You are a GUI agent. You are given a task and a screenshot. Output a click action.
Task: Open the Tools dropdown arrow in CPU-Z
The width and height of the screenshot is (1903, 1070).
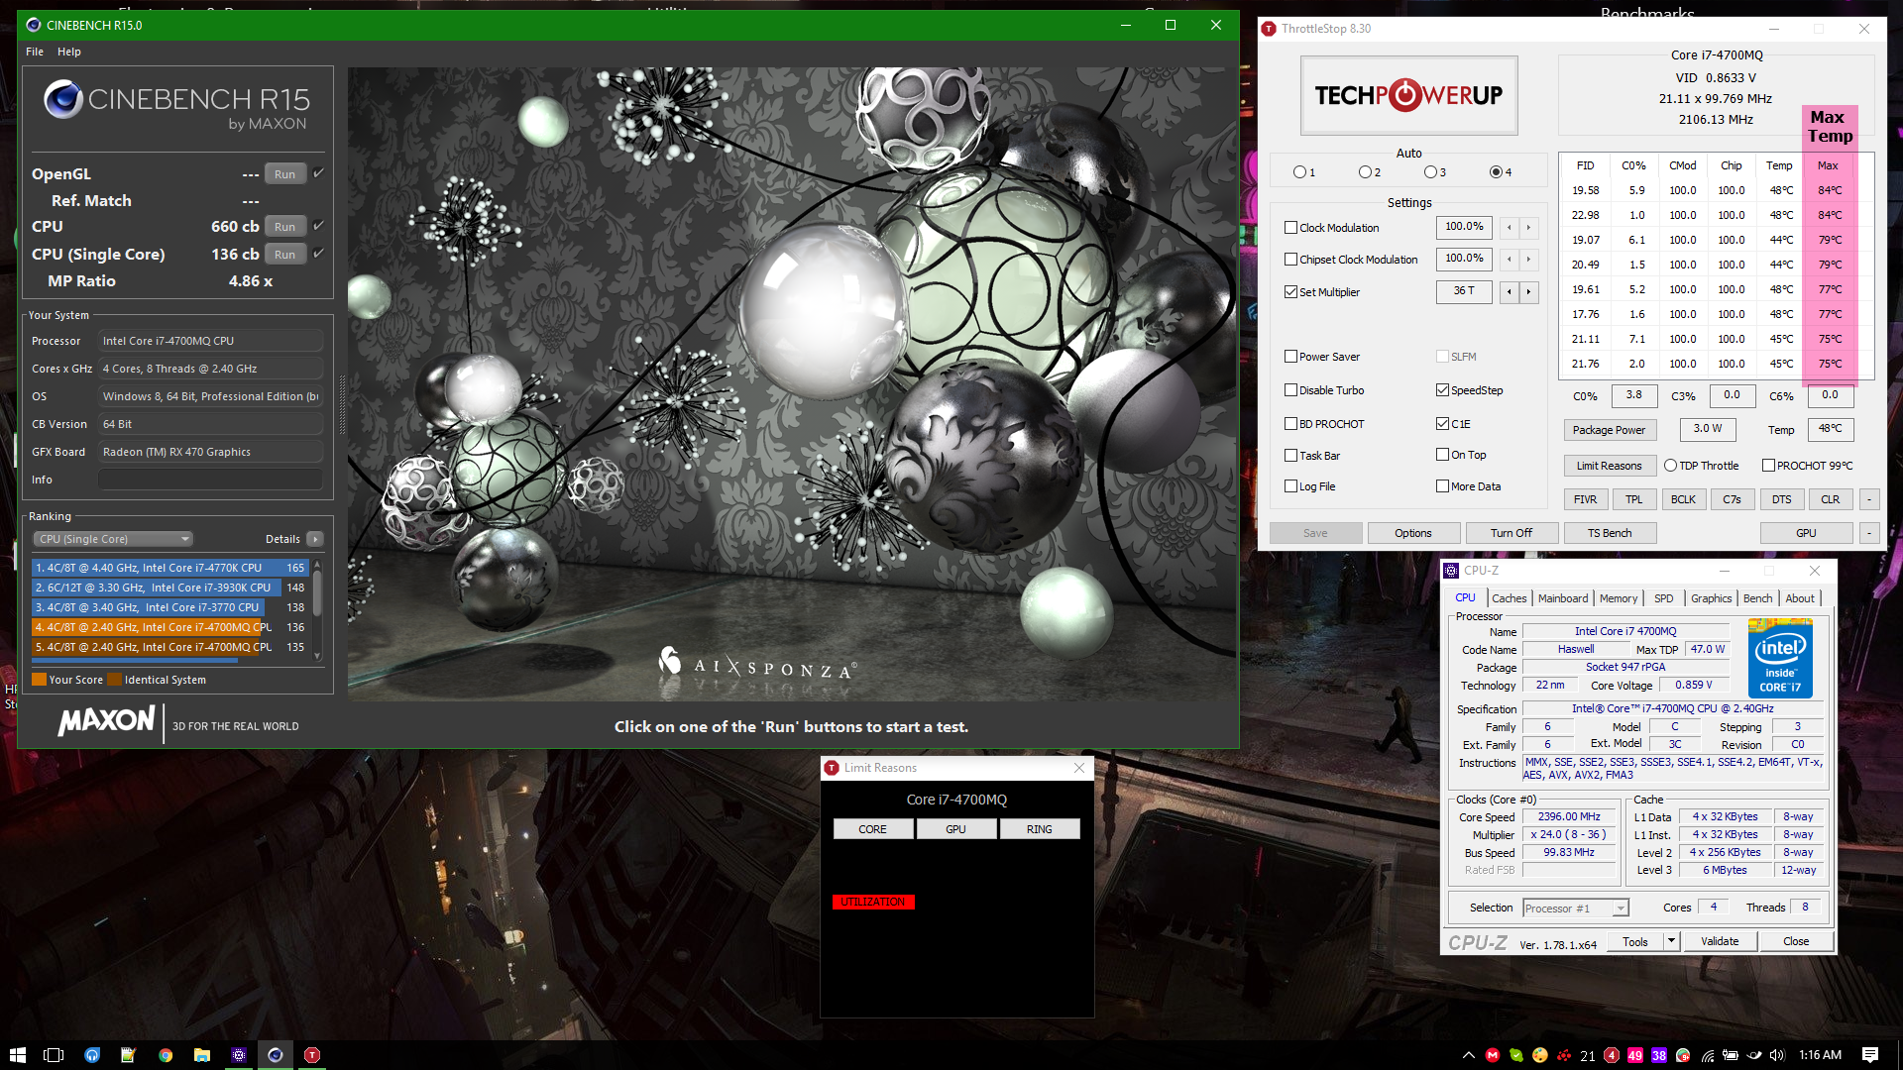[x=1671, y=941]
